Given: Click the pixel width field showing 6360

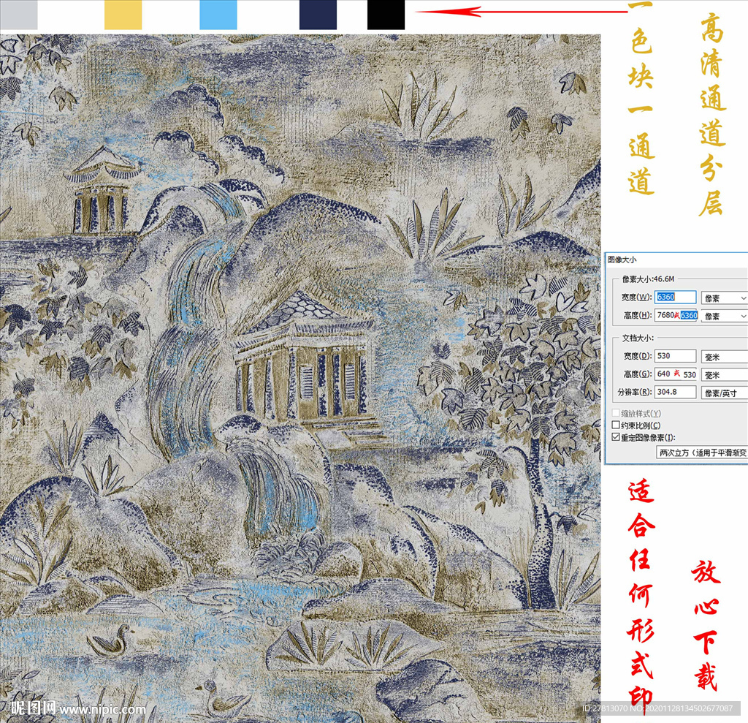Looking at the screenshot, I should tap(675, 297).
